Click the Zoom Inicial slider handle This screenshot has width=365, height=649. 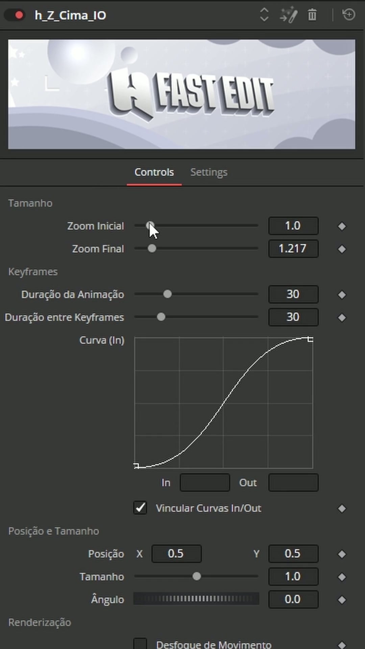(x=150, y=225)
